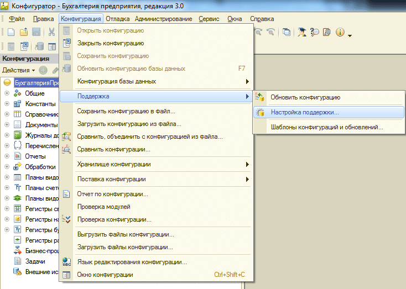The height and width of the screenshot is (289, 406).
Task: Open toolbar customization arrow after info icon
Action: coord(350,35)
